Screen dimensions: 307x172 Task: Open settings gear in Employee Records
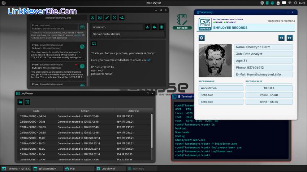(x=202, y=38)
